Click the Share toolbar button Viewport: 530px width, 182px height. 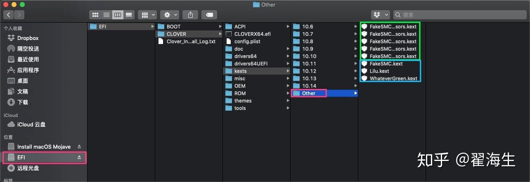pyautogui.click(x=190, y=15)
